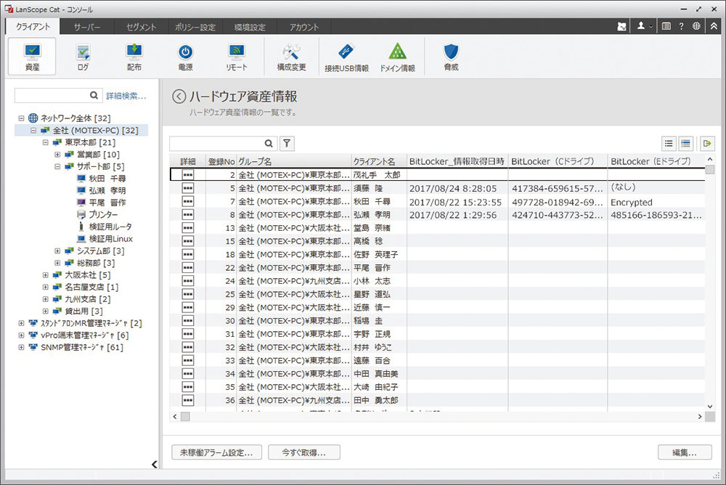726x485 pixels.
Task: Click the 未稼働アラーム設定... button
Action: click(216, 452)
